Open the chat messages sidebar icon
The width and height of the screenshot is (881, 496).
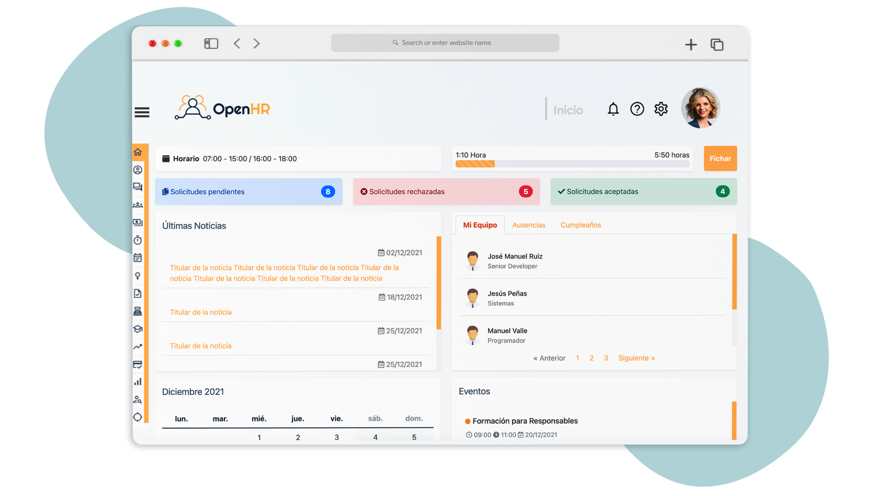(138, 187)
